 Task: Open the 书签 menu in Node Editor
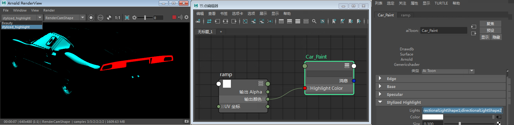(x=224, y=14)
